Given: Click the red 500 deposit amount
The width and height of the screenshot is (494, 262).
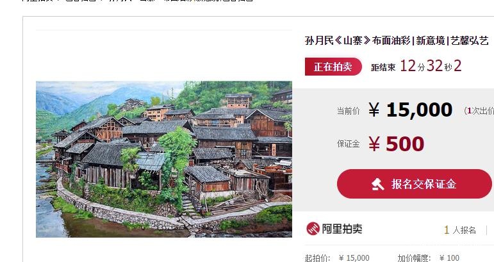Looking at the screenshot, I should tap(405, 144).
